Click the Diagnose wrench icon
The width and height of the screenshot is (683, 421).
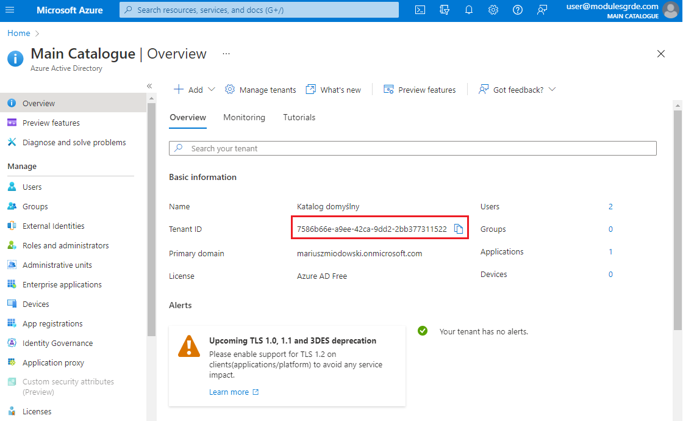(12, 142)
